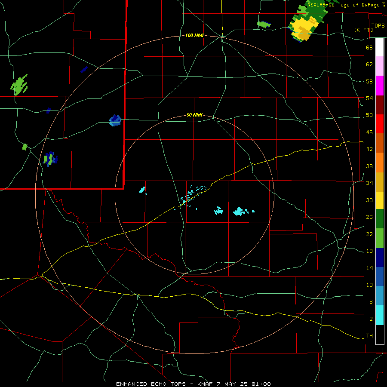Click the dark green legend swatch
The width and height of the screenshot is (387, 387).
[x=380, y=219]
